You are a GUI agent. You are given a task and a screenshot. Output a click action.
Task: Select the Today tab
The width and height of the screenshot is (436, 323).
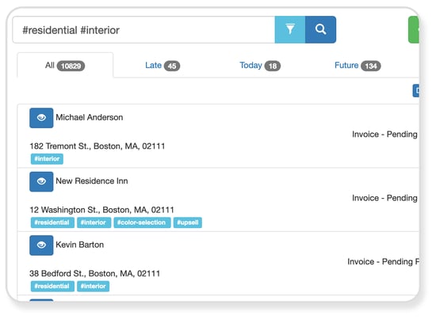pyautogui.click(x=260, y=66)
